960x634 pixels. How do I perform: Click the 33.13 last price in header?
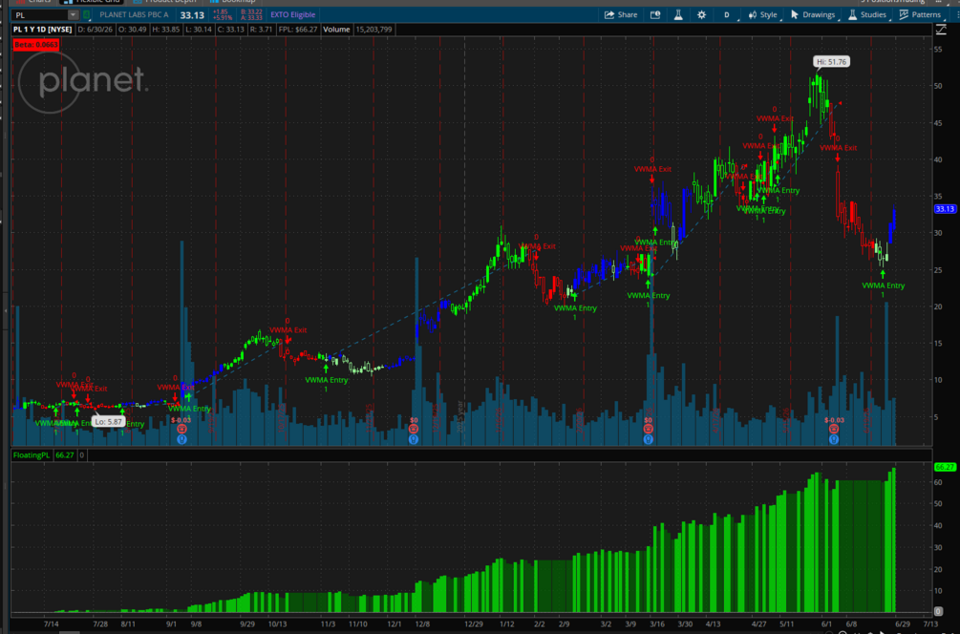point(192,15)
